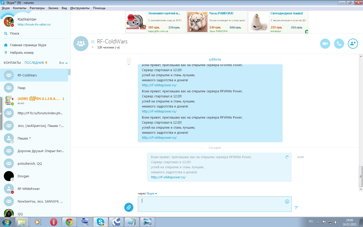
Task: Open the Экономия горячей воды ad
Action: (156, 22)
